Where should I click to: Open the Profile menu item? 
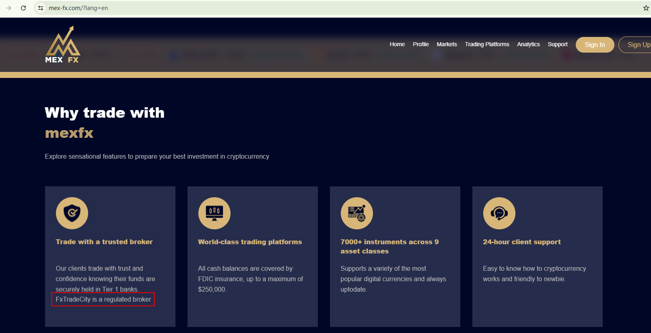421,44
